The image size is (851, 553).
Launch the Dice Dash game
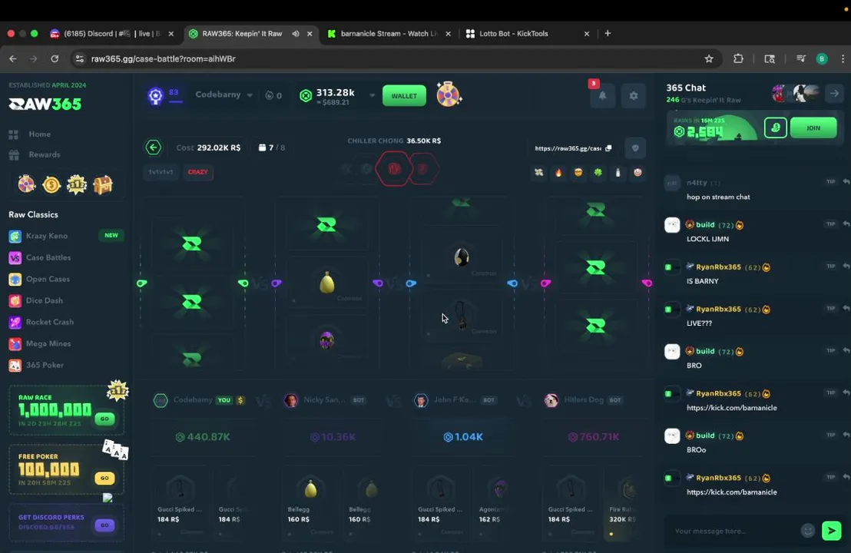click(x=44, y=300)
